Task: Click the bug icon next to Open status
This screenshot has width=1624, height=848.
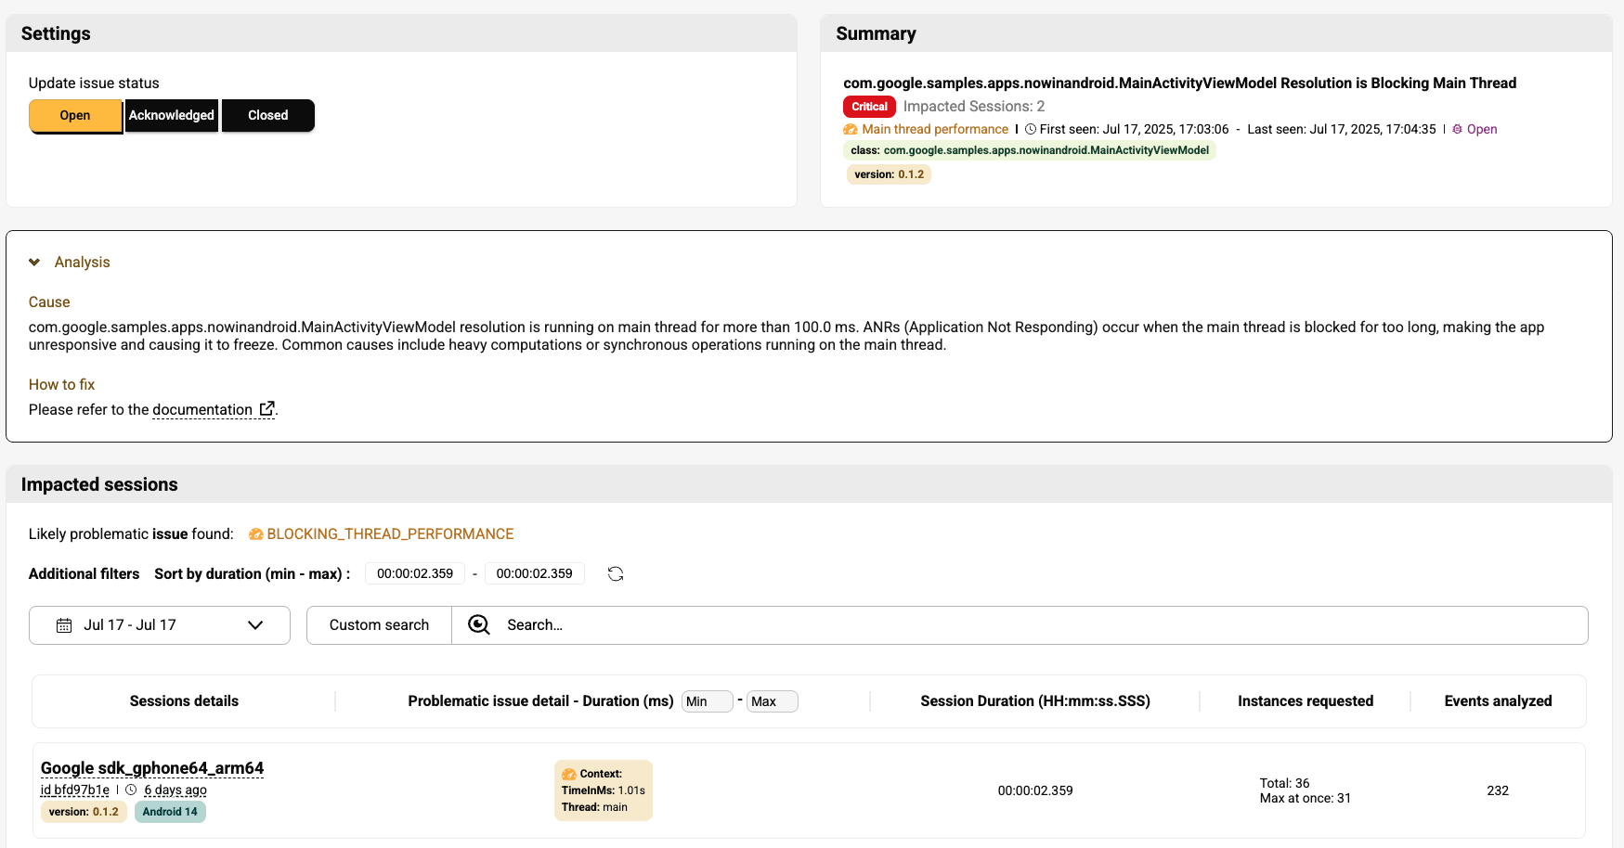Action: click(1457, 129)
